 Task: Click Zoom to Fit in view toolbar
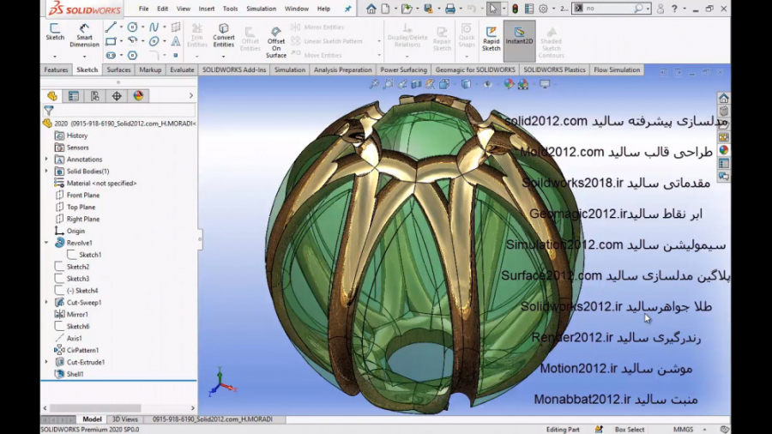tap(374, 84)
